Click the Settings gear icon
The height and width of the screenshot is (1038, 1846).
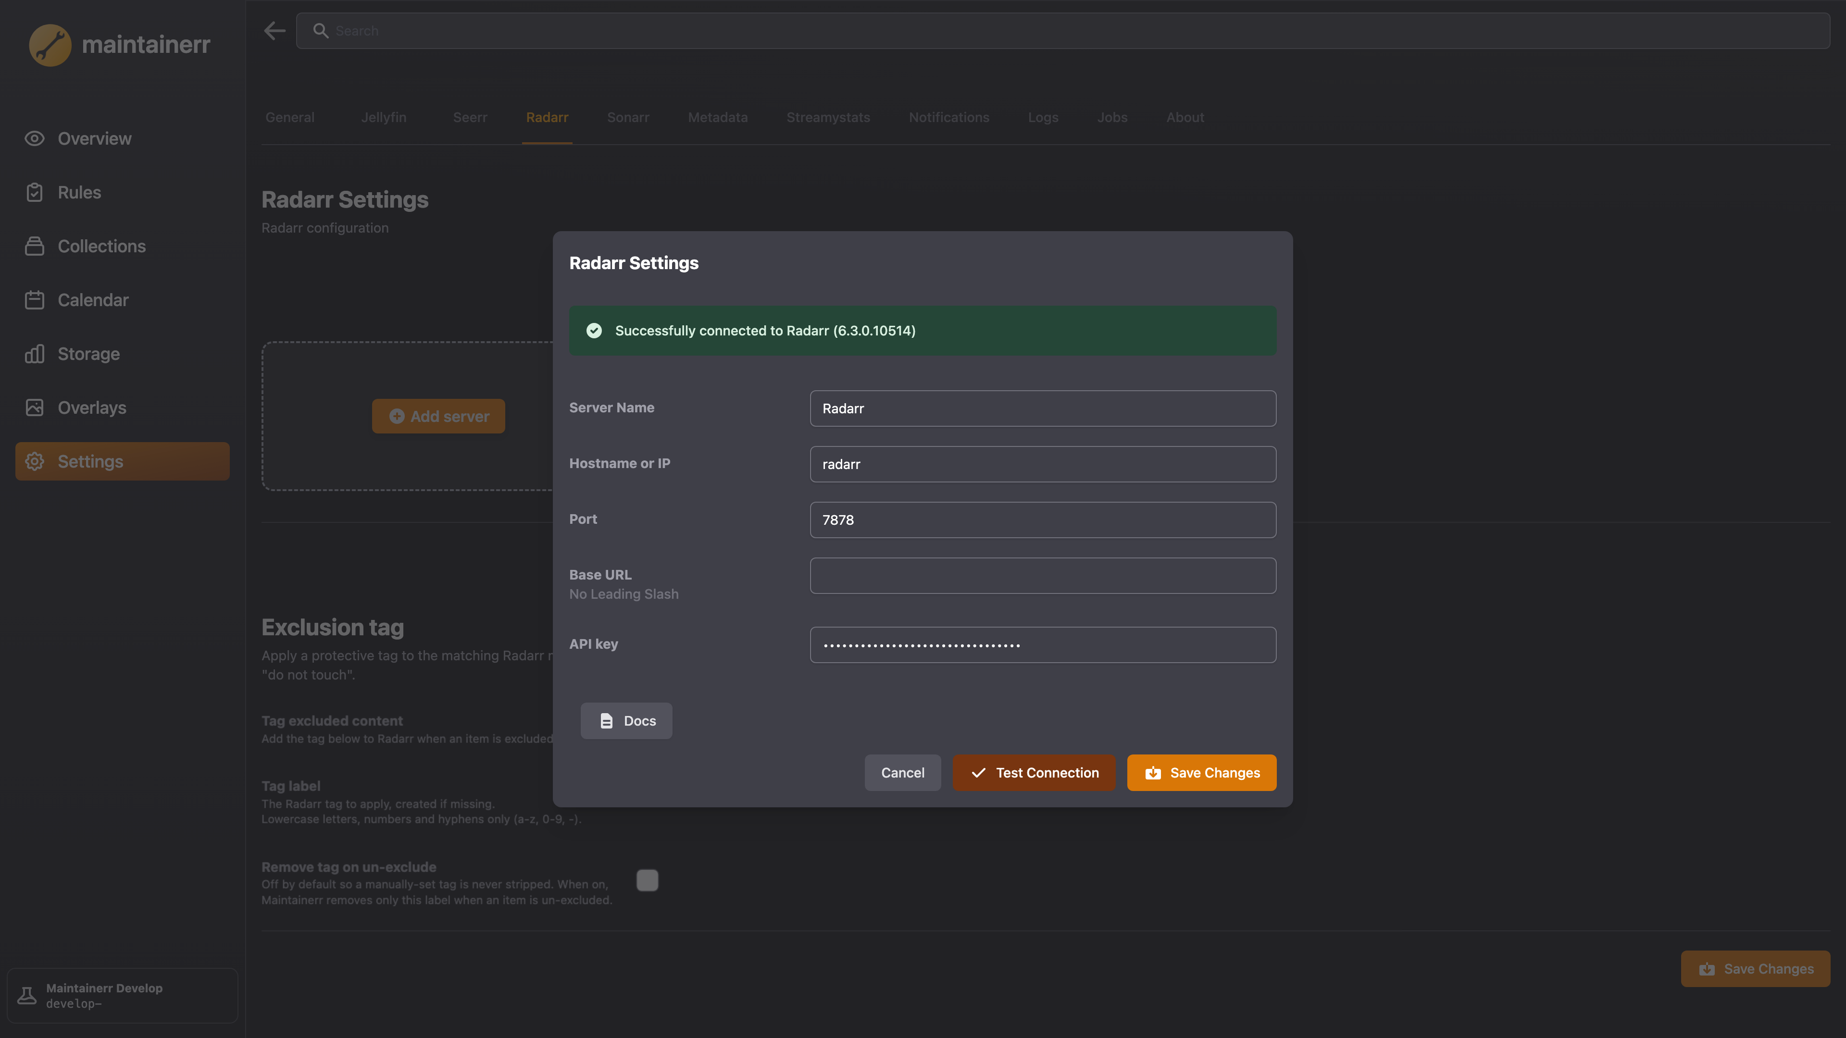[x=35, y=461]
